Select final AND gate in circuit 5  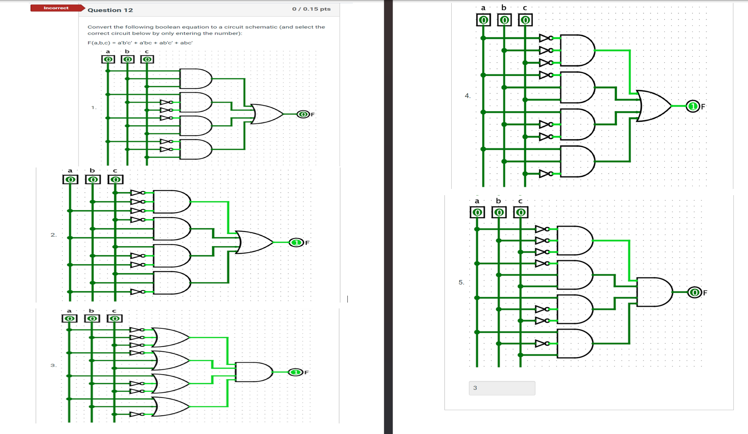click(654, 292)
